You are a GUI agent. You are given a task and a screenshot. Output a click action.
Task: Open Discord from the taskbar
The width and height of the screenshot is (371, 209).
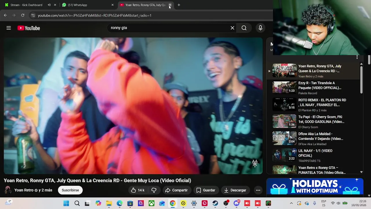tap(237, 203)
